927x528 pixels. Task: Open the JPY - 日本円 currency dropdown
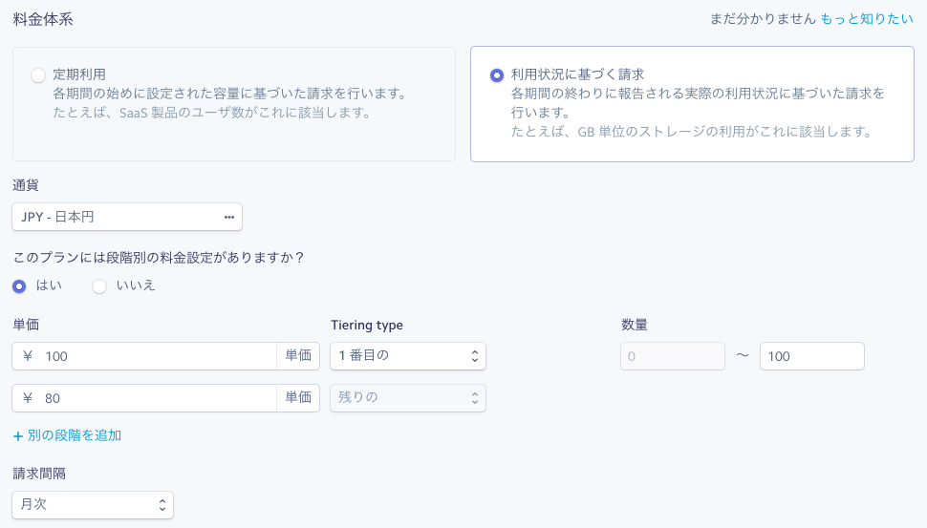click(x=127, y=217)
